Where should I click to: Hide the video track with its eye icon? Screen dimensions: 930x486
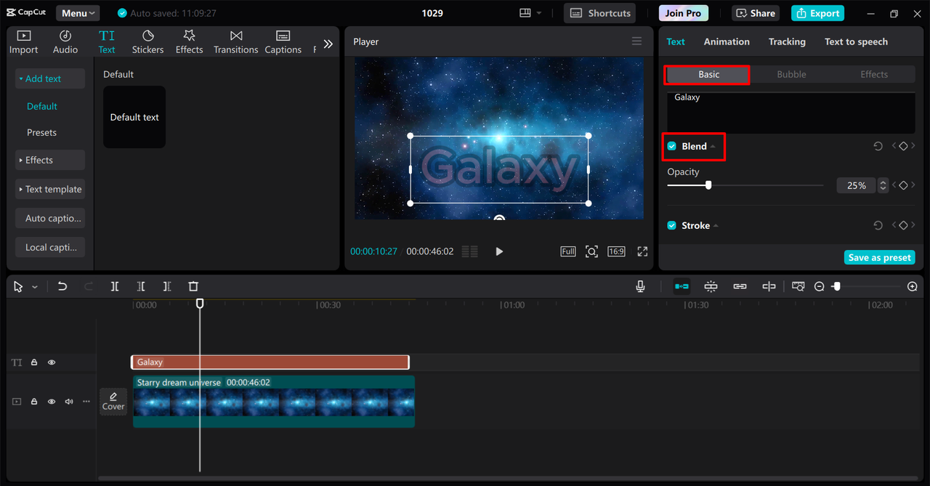(52, 401)
